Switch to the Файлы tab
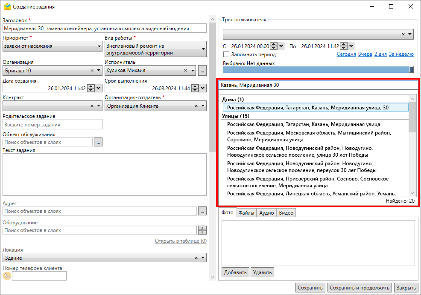Viewport: 421px width, 295px height. [246, 213]
